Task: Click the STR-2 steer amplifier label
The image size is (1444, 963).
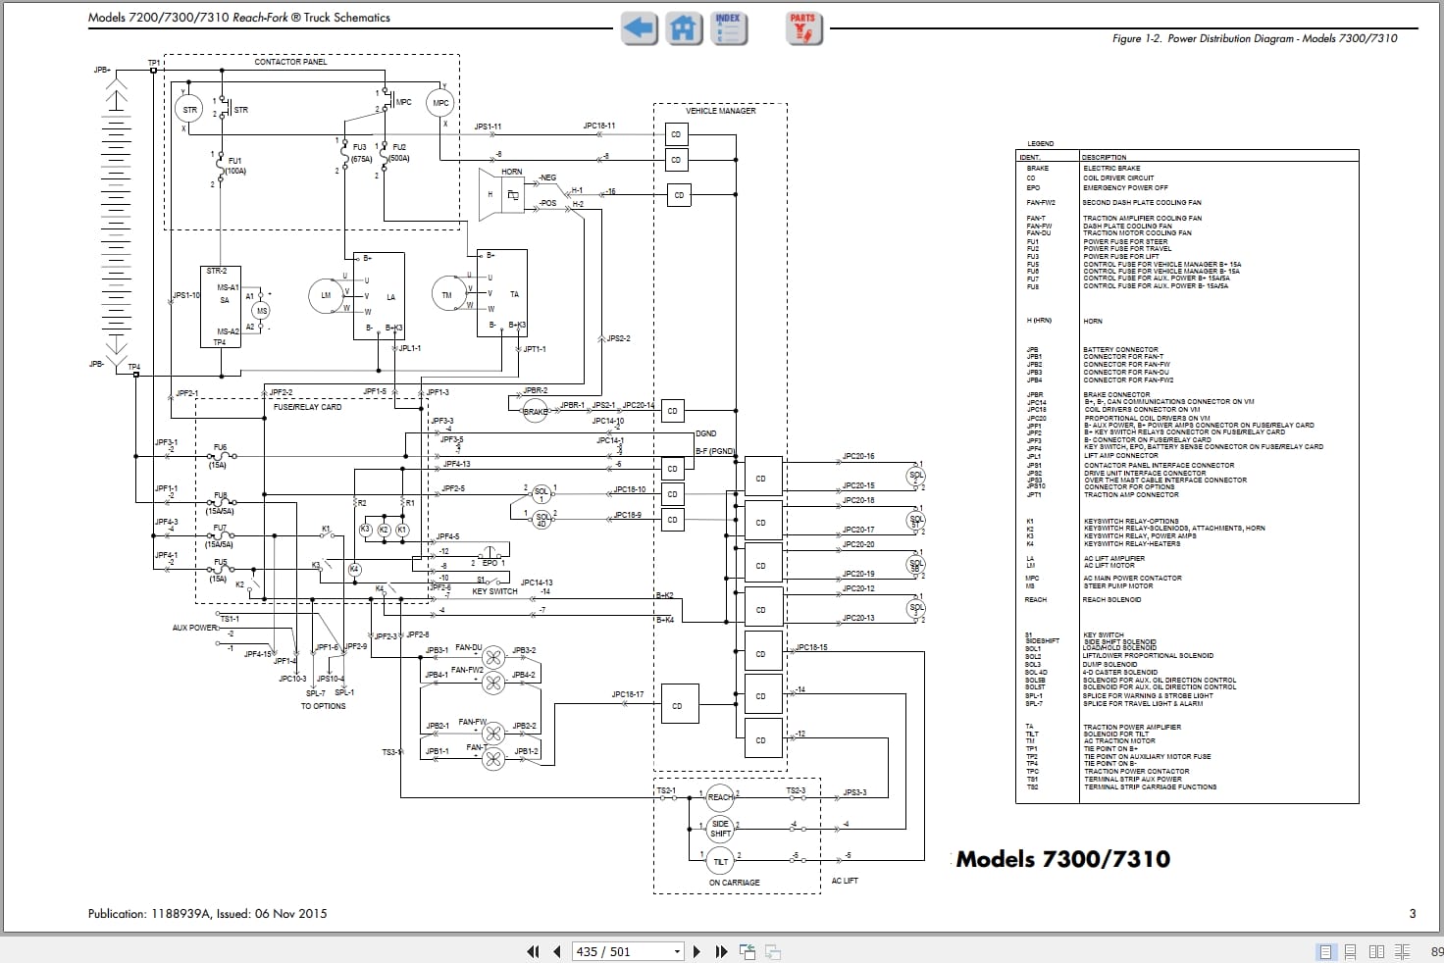Action: coord(216,271)
